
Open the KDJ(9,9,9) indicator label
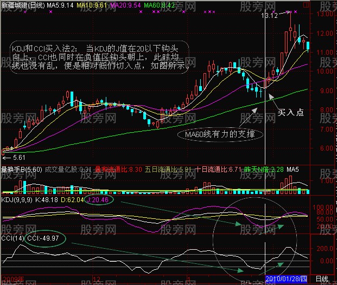pos(17,200)
